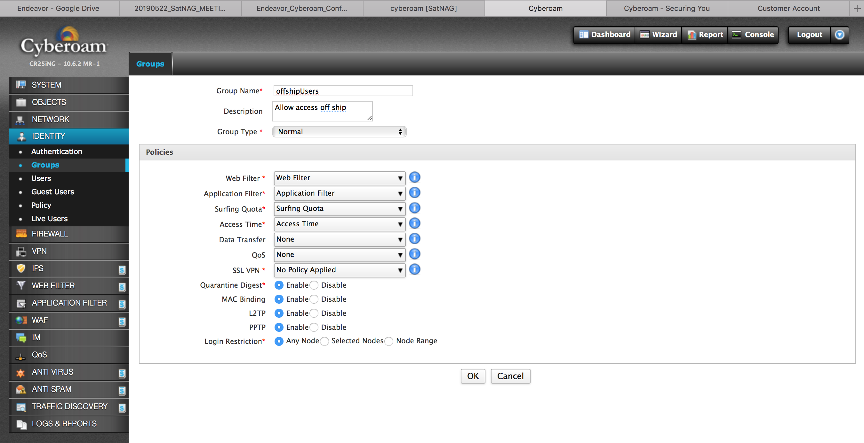The width and height of the screenshot is (864, 443).
Task: Open the Group Type dropdown
Action: point(339,132)
